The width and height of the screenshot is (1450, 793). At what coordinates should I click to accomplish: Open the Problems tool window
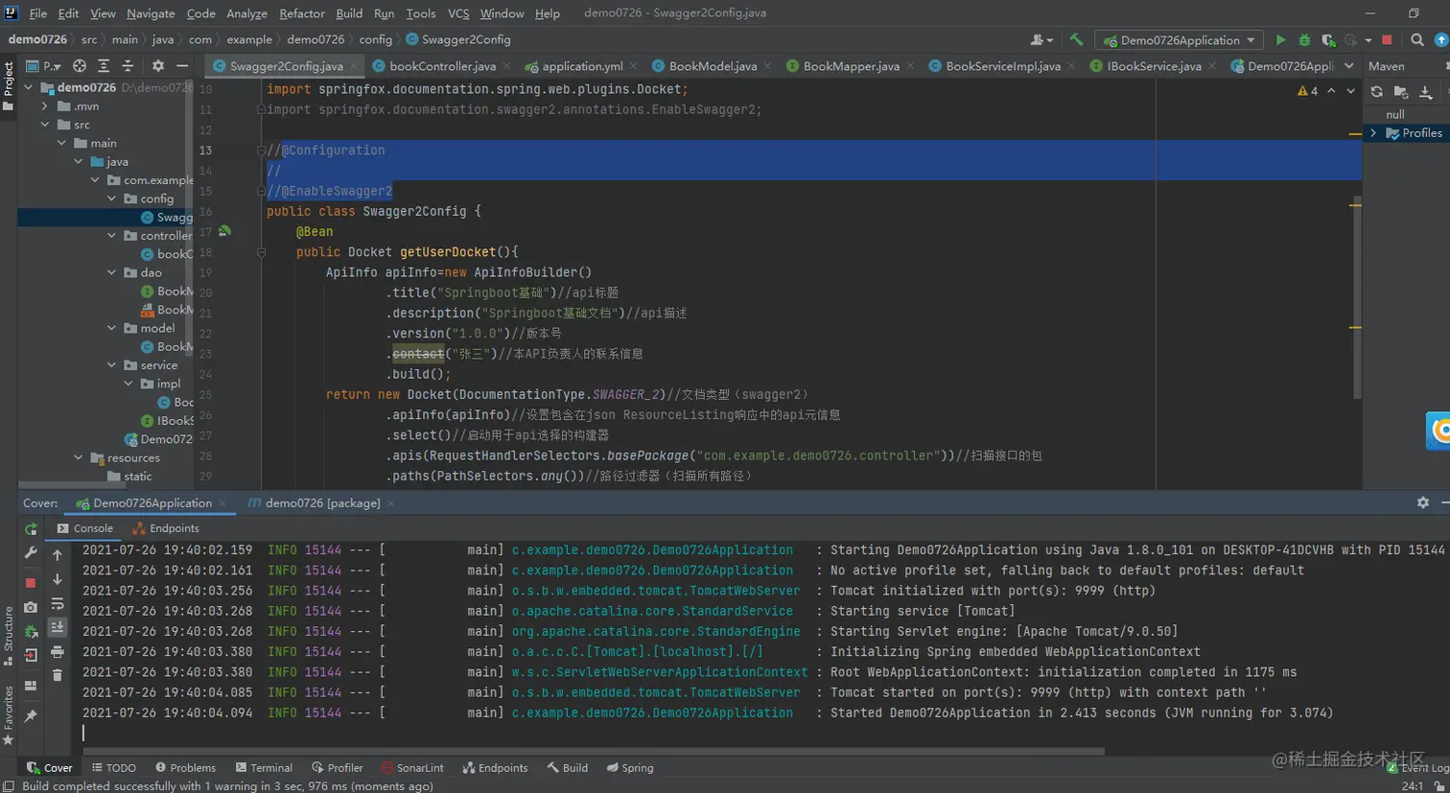(185, 768)
